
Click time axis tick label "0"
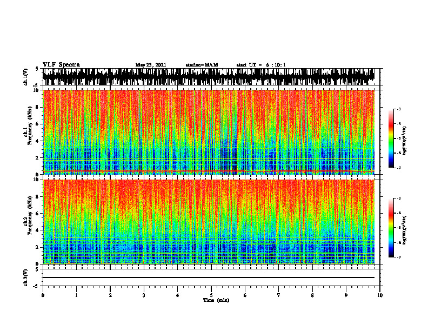pyautogui.click(x=43, y=295)
